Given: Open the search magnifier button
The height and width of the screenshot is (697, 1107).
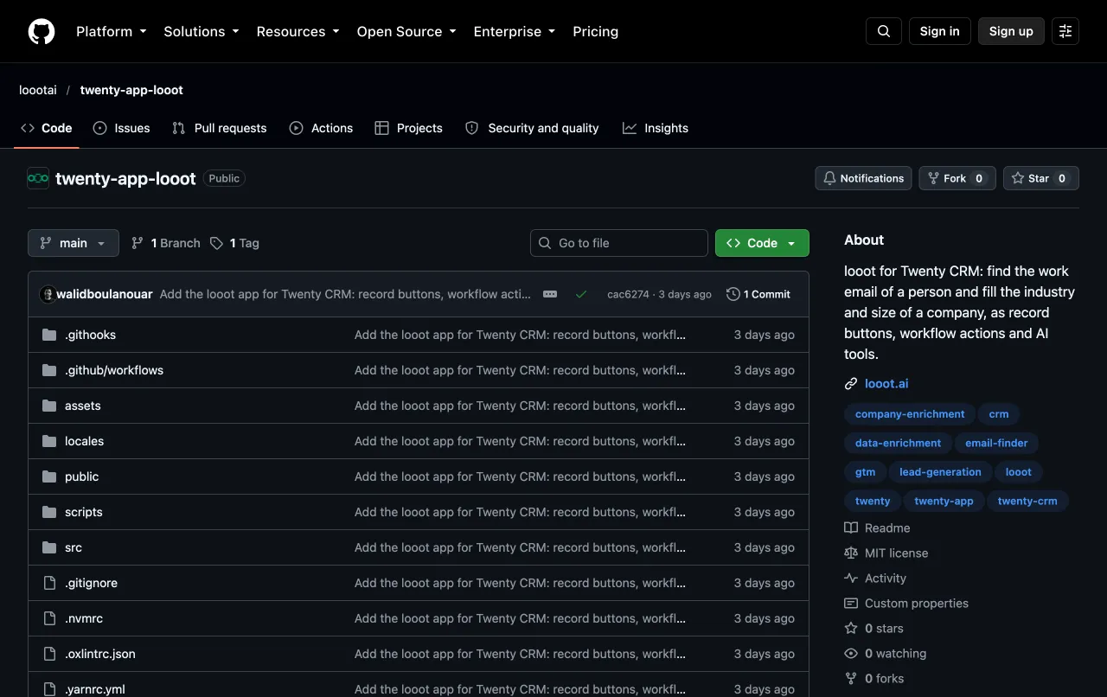Looking at the screenshot, I should tap(884, 31).
